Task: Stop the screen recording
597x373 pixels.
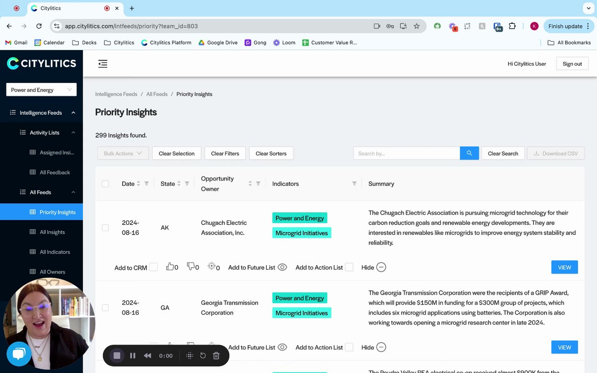Action: click(x=117, y=356)
